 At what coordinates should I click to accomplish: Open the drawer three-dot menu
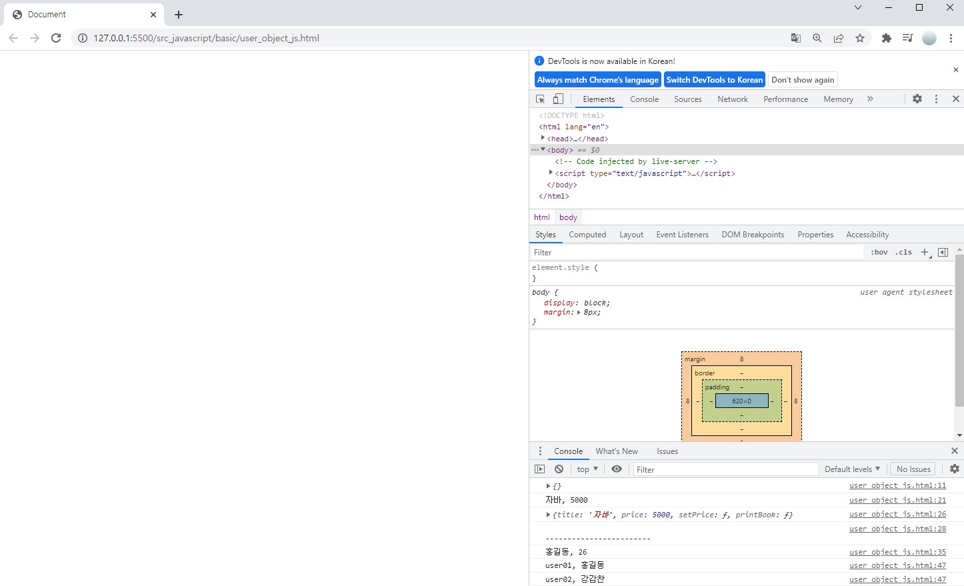pos(541,451)
